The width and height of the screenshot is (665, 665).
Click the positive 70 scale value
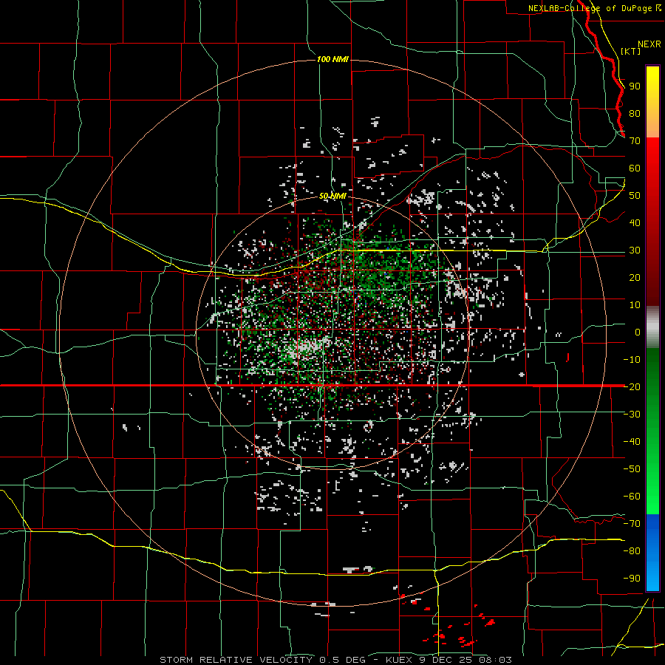point(635,141)
